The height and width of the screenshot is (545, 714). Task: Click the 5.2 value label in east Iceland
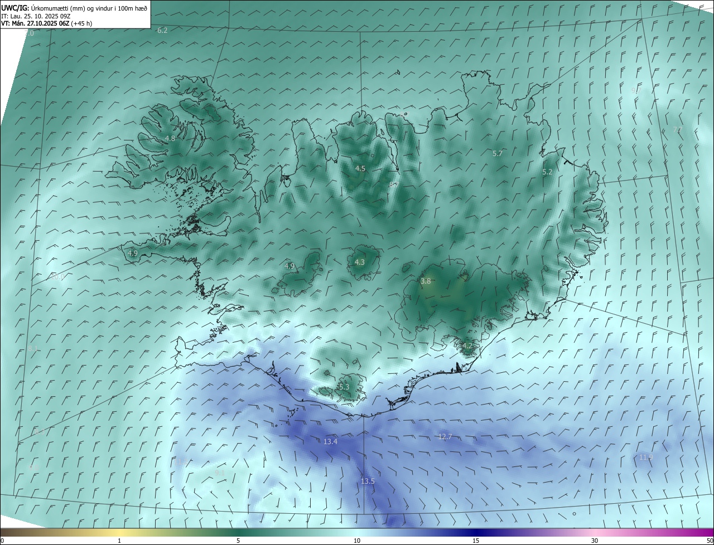547,172
